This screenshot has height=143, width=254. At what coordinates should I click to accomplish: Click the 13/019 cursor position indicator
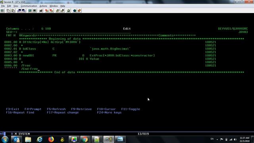coord(143,134)
